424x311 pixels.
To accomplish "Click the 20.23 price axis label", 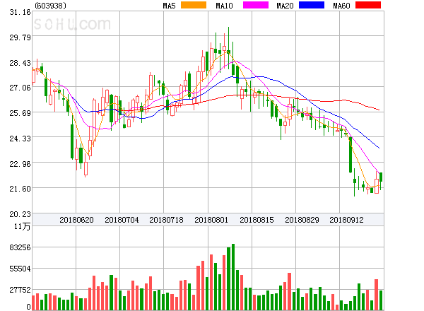I will point(20,214).
